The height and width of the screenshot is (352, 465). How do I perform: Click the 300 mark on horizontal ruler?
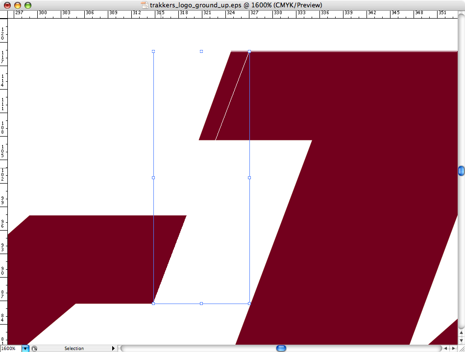43,13
